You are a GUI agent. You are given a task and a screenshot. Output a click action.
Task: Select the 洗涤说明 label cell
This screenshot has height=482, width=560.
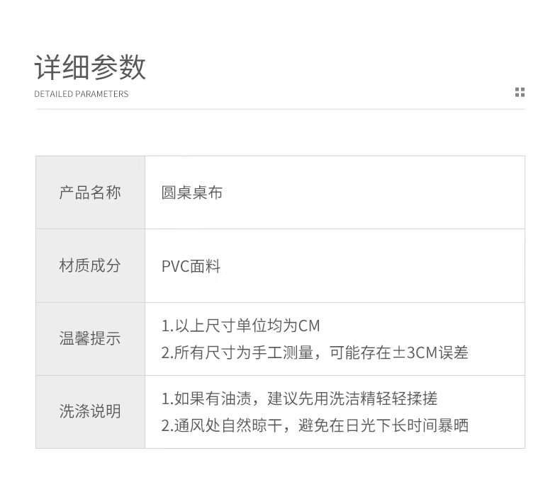[x=90, y=411]
